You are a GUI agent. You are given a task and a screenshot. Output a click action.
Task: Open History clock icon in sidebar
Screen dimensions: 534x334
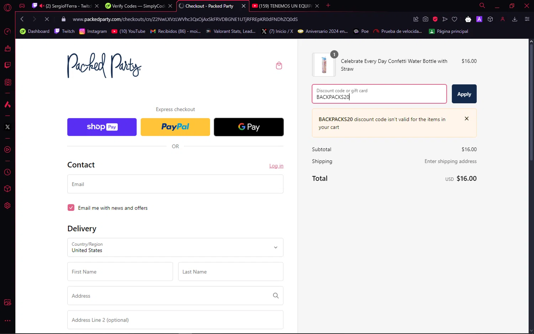pos(7,172)
